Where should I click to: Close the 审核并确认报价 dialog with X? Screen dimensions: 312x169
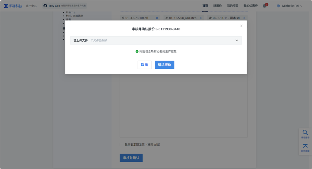pyautogui.click(x=241, y=26)
